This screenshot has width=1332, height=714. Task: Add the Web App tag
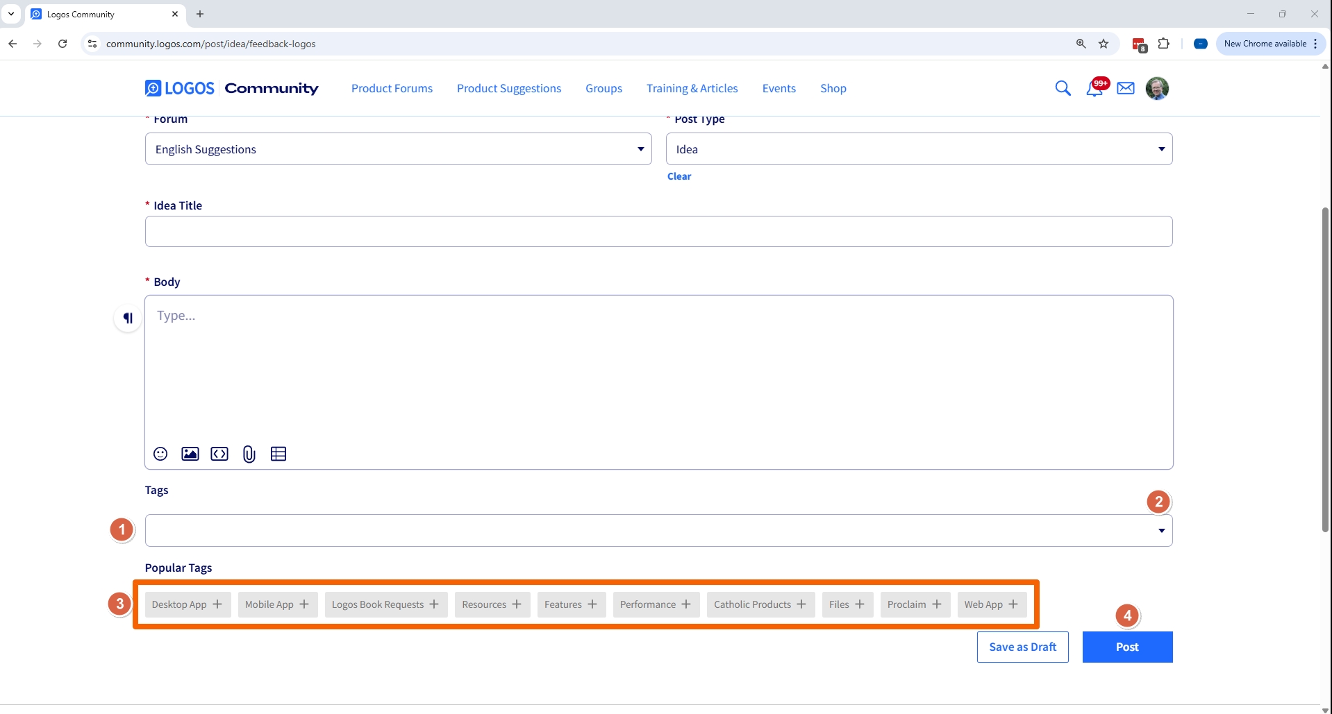(x=992, y=604)
